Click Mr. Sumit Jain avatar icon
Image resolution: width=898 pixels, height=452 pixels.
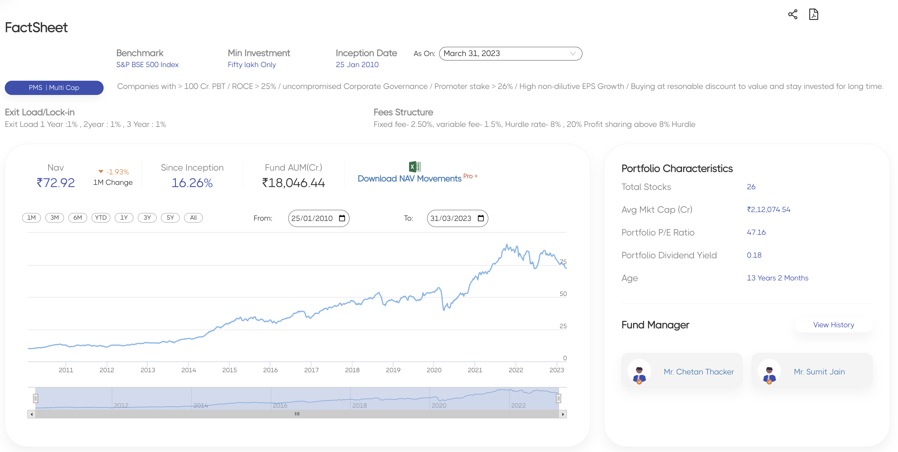tap(769, 372)
